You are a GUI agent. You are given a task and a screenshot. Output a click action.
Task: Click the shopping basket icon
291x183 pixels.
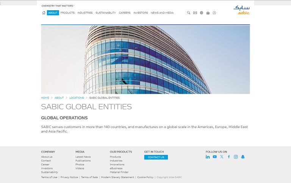point(208,13)
